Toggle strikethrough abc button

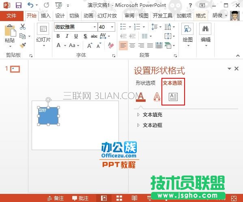[x=94, y=36]
